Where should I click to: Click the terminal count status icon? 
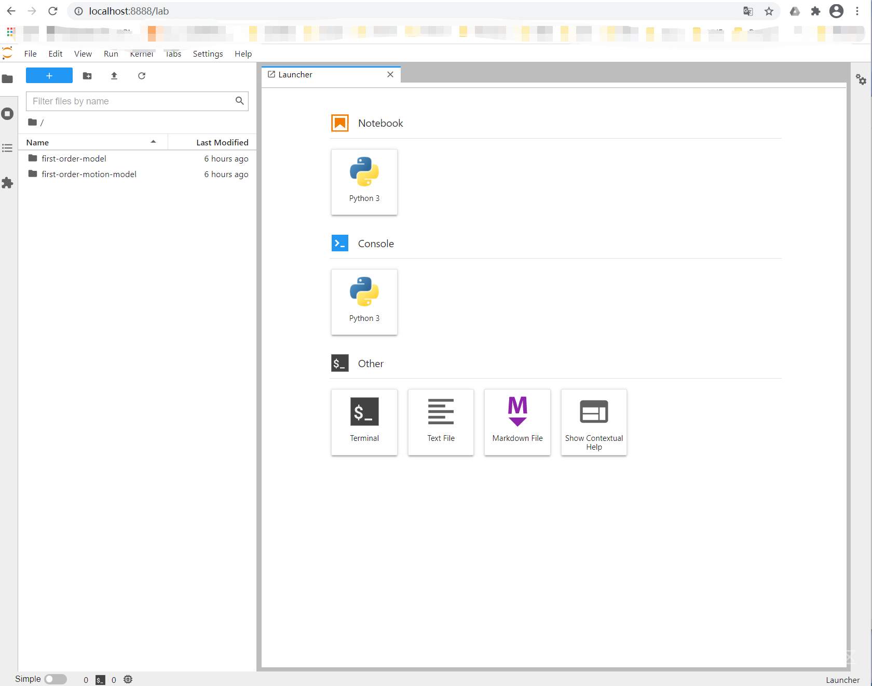tap(100, 680)
